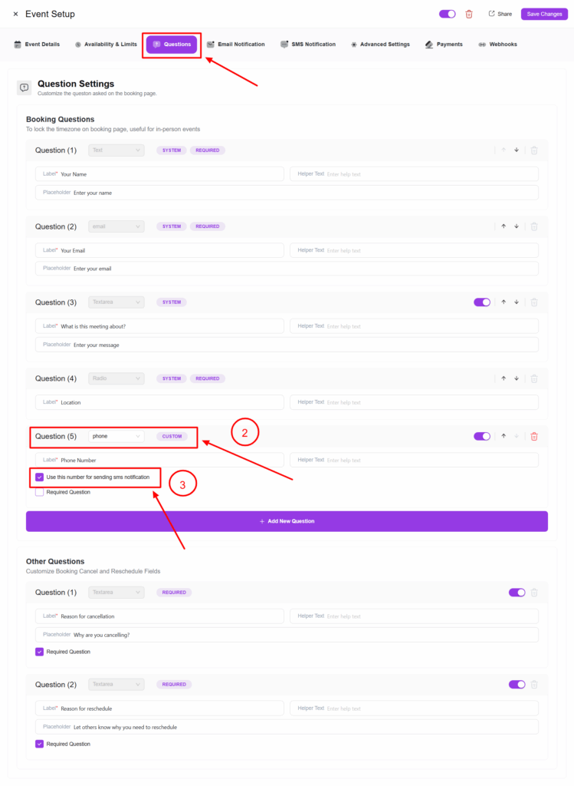Move Question (3) down with arrow icon
This screenshot has width=574, height=786.
pyautogui.click(x=517, y=302)
